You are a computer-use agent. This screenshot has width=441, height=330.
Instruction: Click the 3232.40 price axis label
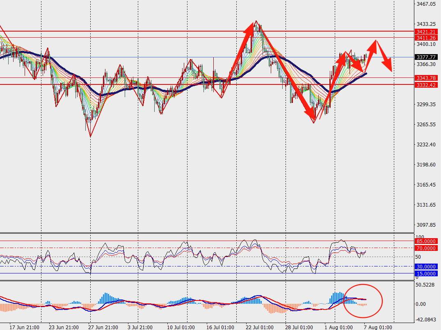tap(426, 144)
